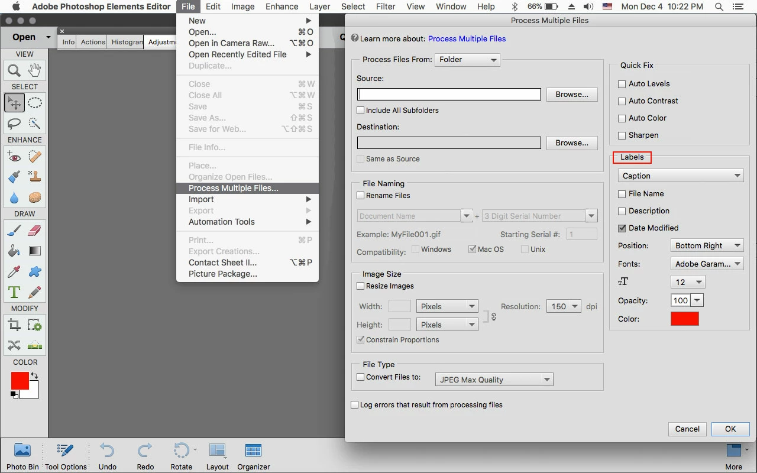Select the Red Eye Removal tool
The height and width of the screenshot is (473, 757).
point(14,157)
